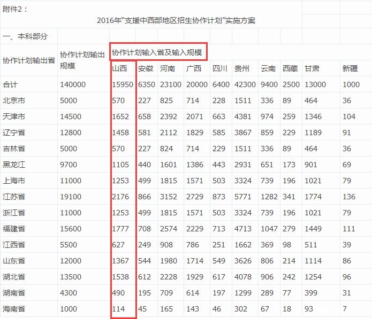372x319 pixels.
Task: Click 2176 in the 江苏省 row
Action: [120, 197]
